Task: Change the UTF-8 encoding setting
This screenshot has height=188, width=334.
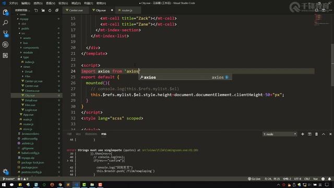Action: (297, 179)
